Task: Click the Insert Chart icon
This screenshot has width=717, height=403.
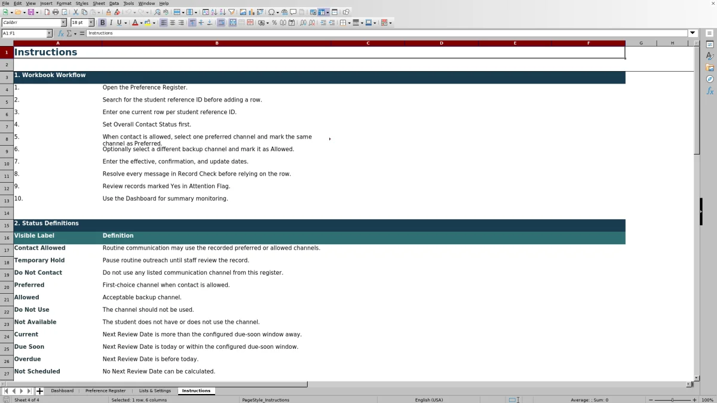Action: click(x=252, y=12)
